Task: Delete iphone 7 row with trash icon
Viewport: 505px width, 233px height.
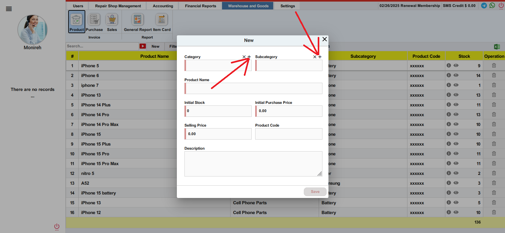Action: coord(494,85)
